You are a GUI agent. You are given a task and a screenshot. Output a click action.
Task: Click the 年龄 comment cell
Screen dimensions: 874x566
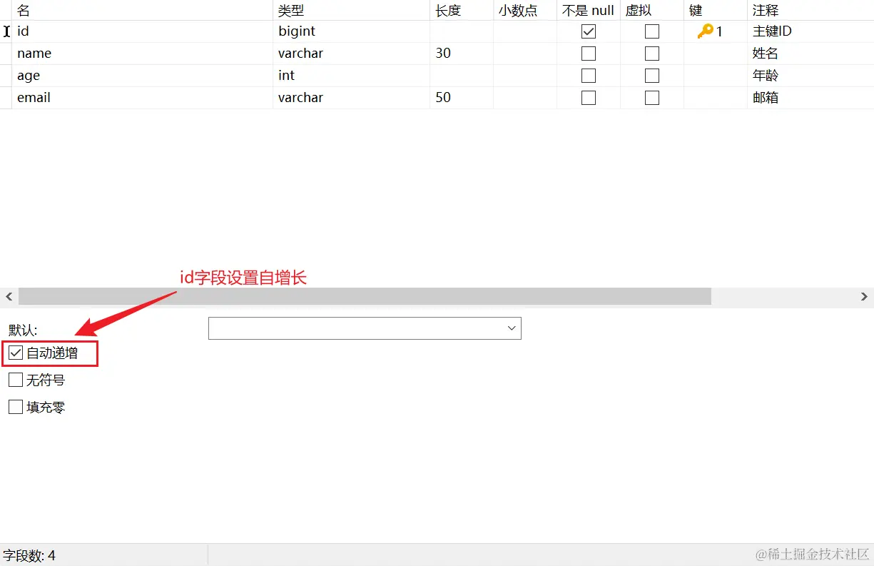point(811,76)
